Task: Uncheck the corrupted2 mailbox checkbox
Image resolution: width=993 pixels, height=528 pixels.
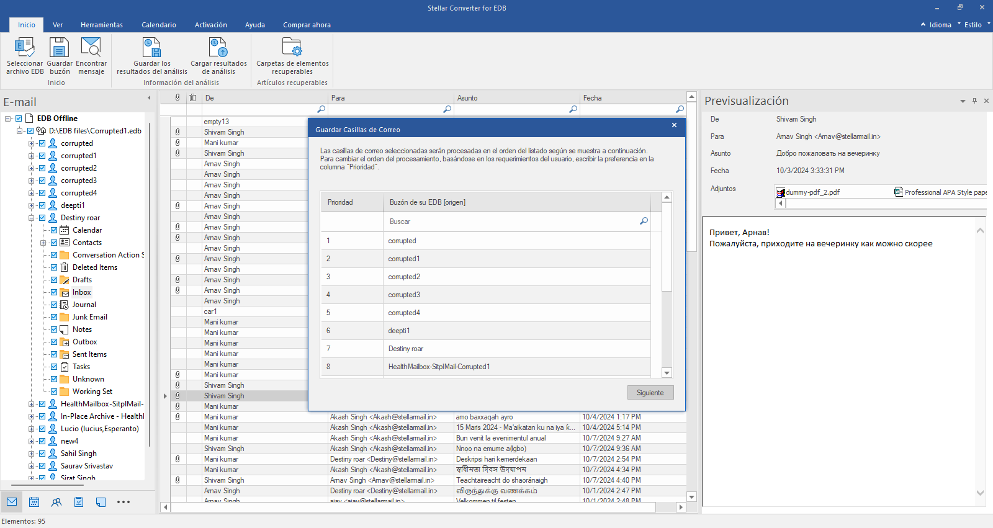Action: coord(42,168)
